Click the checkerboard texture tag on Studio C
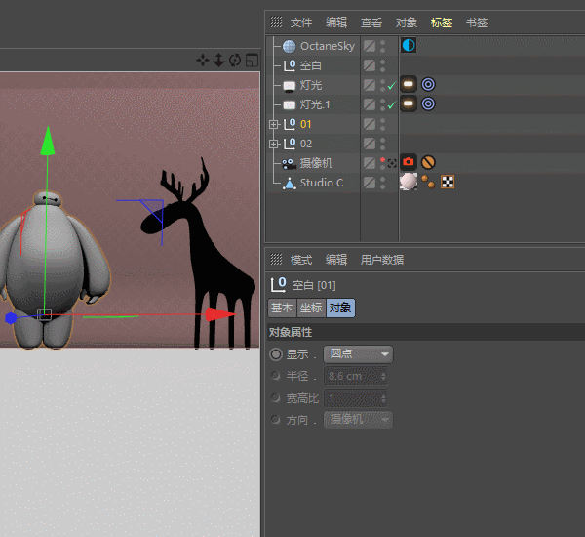 click(x=448, y=182)
